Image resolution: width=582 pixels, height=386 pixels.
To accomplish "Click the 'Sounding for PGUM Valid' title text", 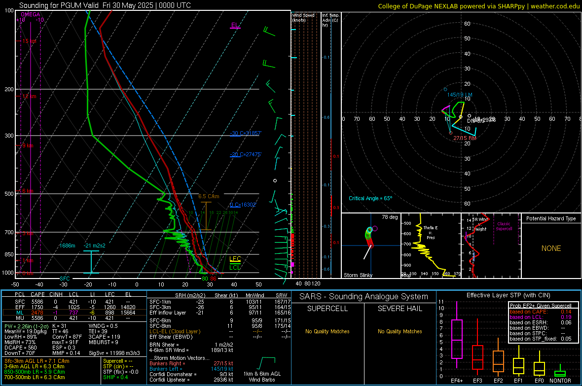I will pyautogui.click(x=59, y=5).
